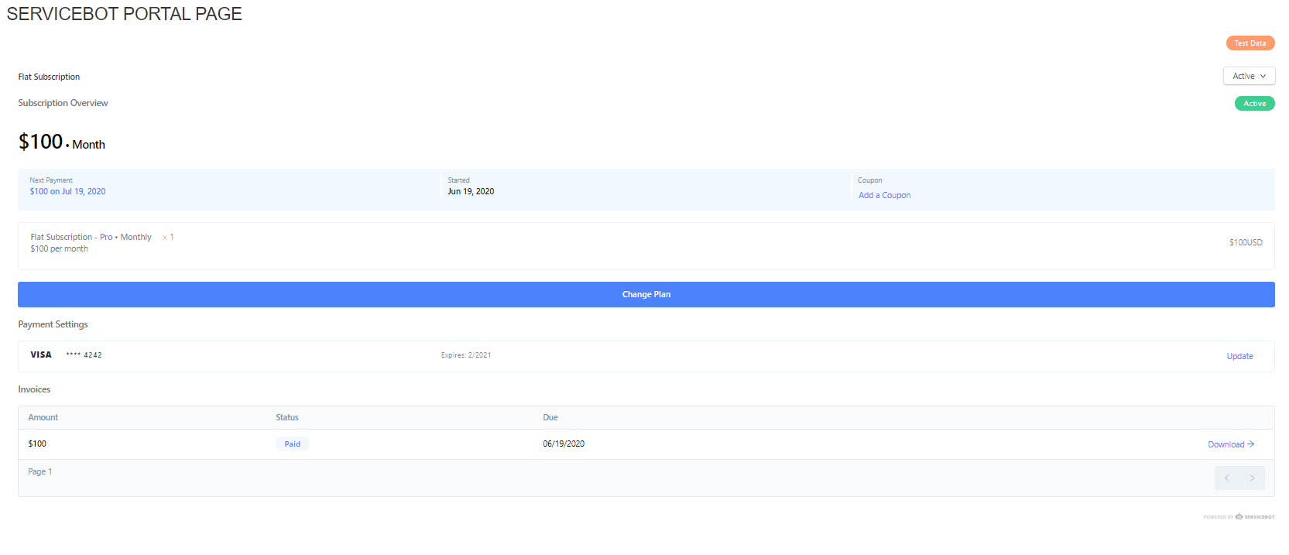Viewport: 1289px width, 555px height.
Task: Click the Amount column header
Action: pyautogui.click(x=43, y=417)
